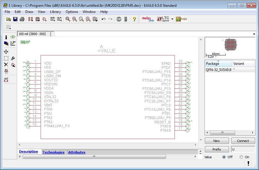Click the Zoom to fit magnifier icon
Screen dimensions: 259x170
click(68, 19)
